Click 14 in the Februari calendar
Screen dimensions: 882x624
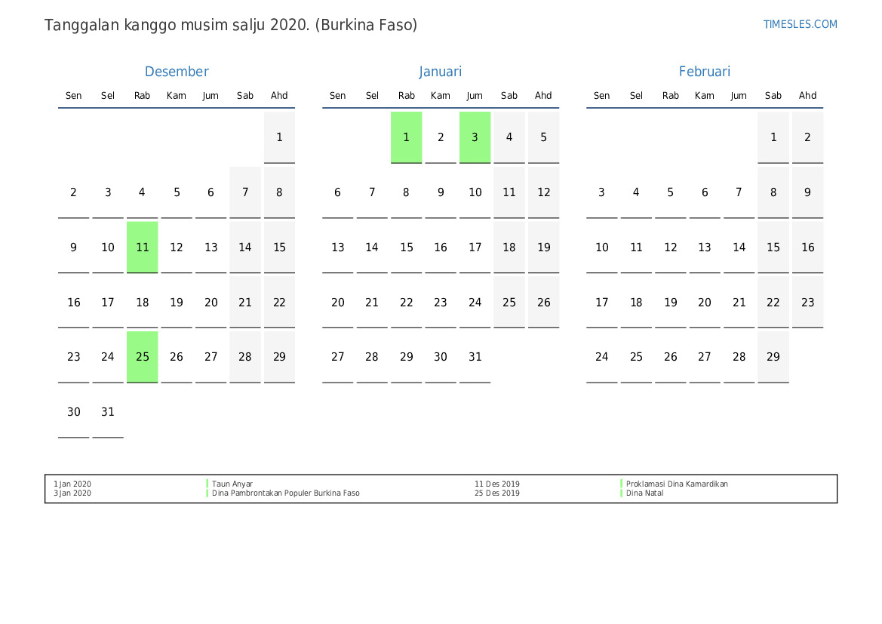tap(739, 247)
